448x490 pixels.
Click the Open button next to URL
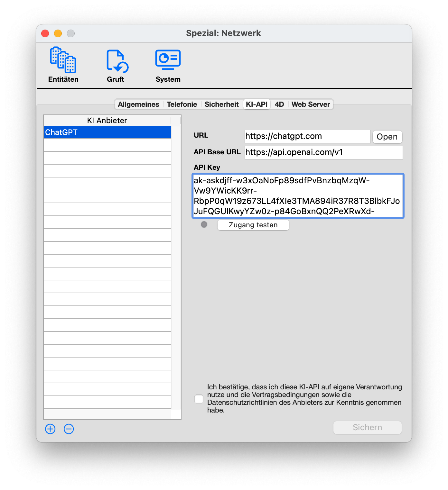[387, 137]
